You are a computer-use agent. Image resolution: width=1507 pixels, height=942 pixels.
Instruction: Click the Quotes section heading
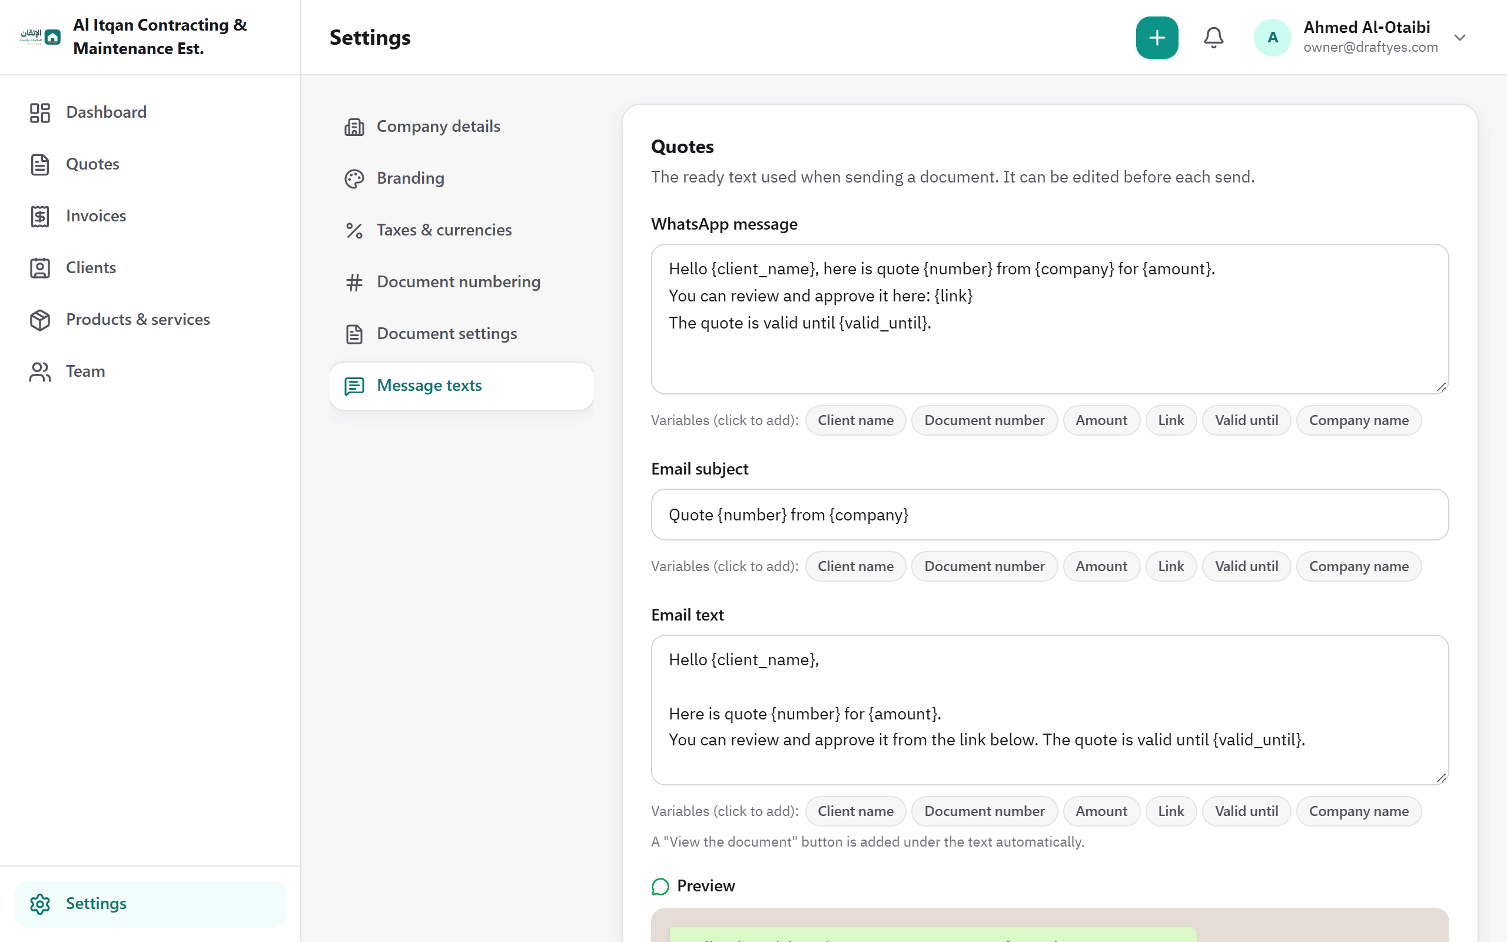click(x=682, y=147)
